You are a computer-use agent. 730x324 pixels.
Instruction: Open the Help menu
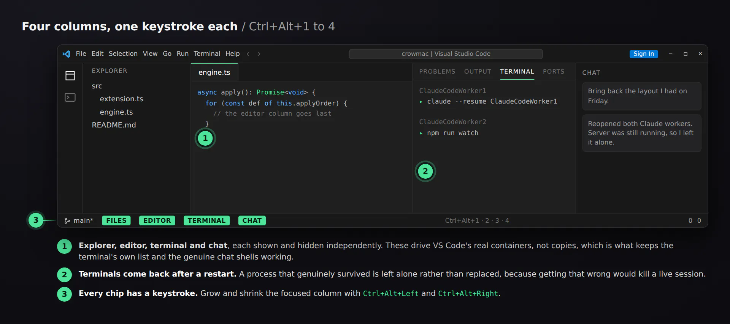click(232, 54)
